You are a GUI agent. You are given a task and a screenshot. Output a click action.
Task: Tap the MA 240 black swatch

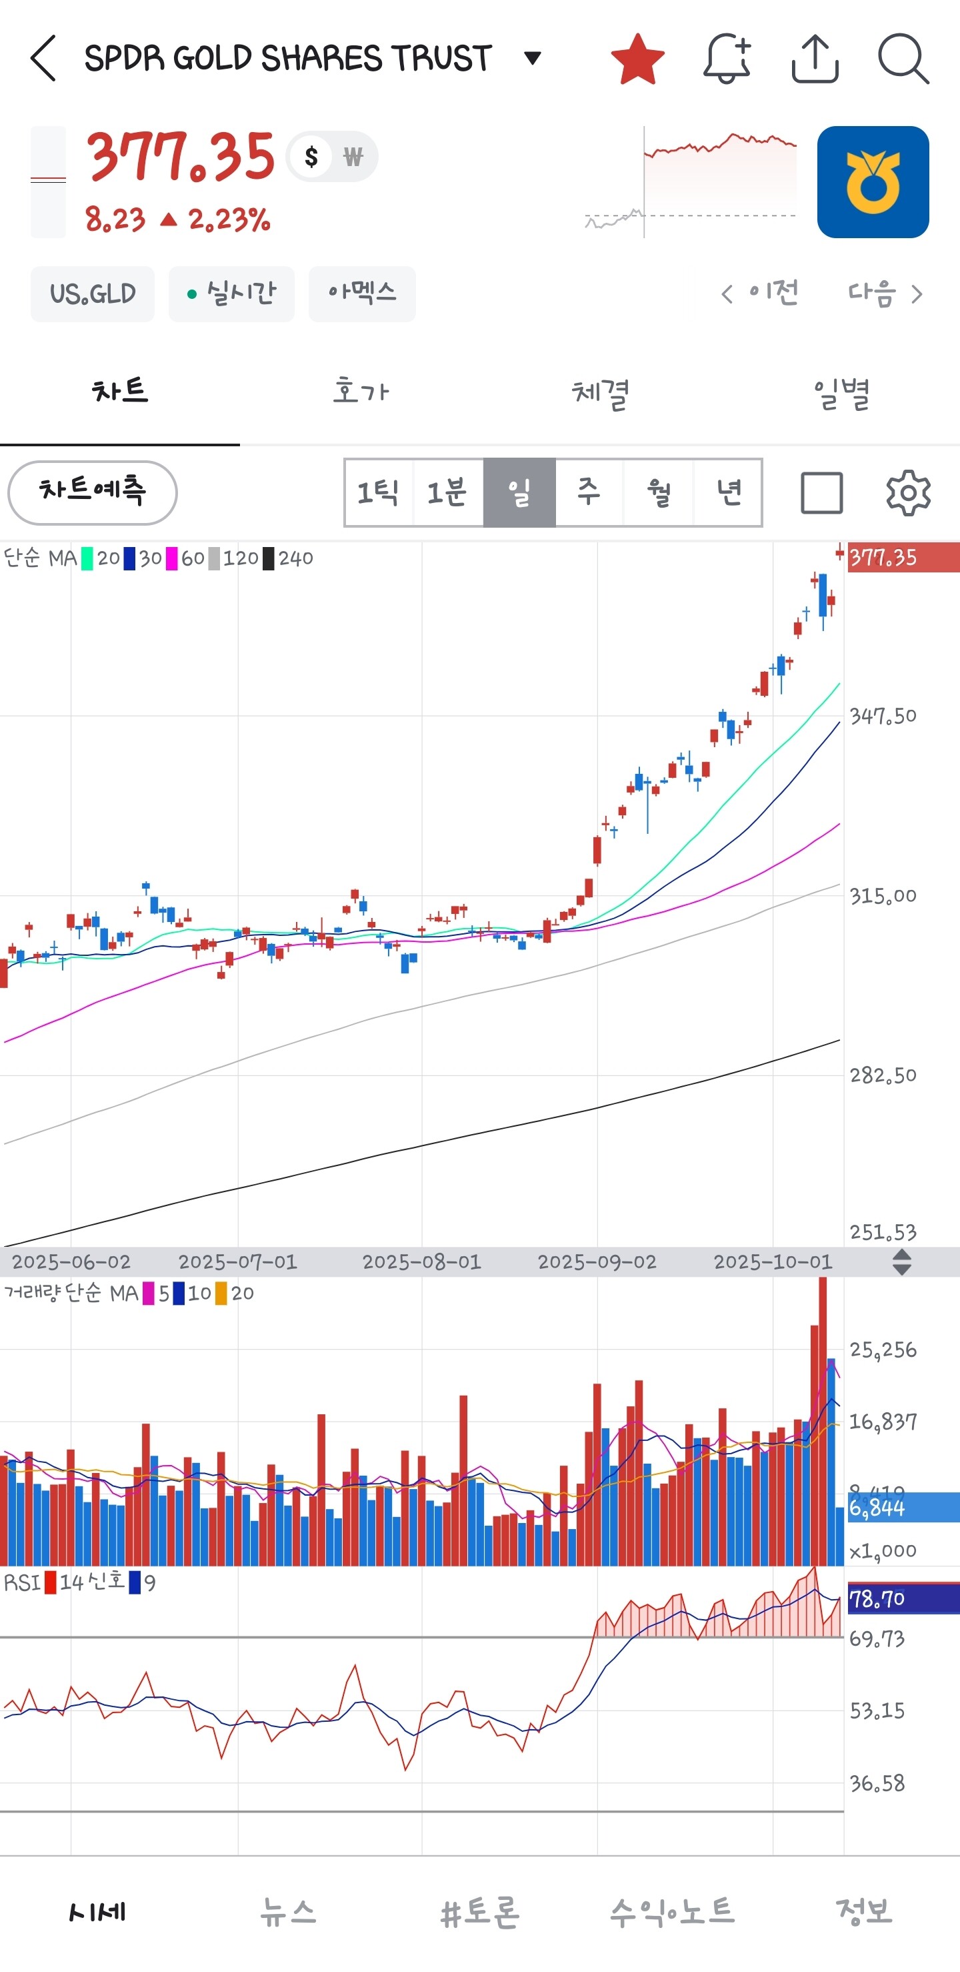point(269,558)
